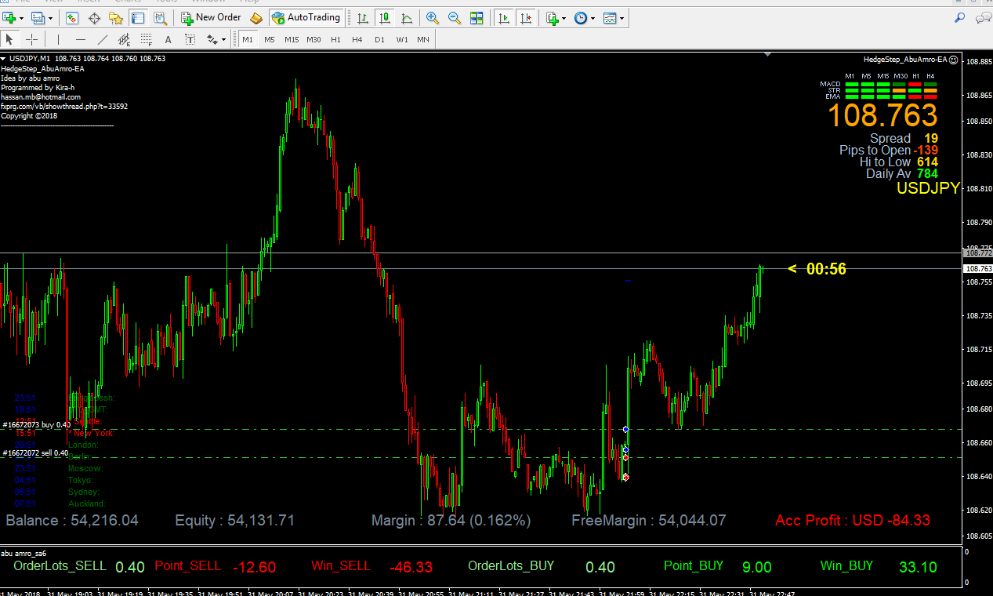Open the Profiles menu icon

coord(38,17)
